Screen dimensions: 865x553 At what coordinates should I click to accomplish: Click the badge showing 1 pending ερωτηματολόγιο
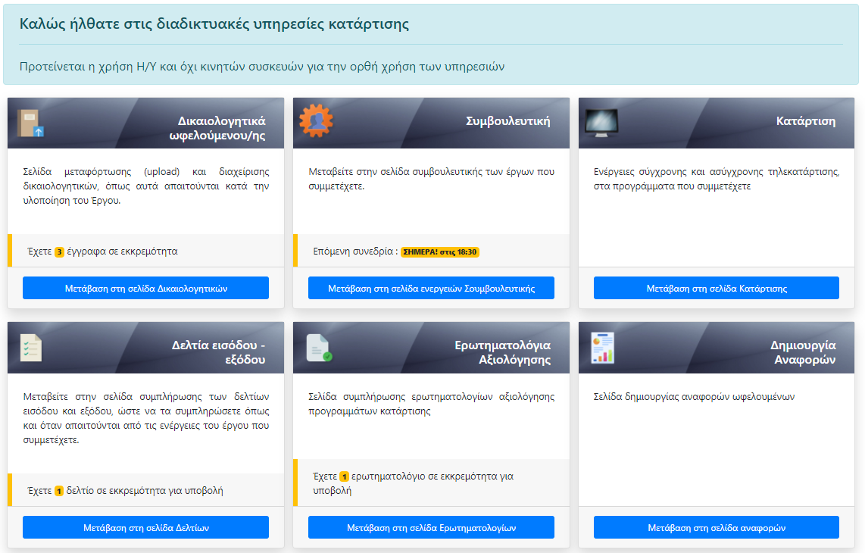[x=344, y=476]
